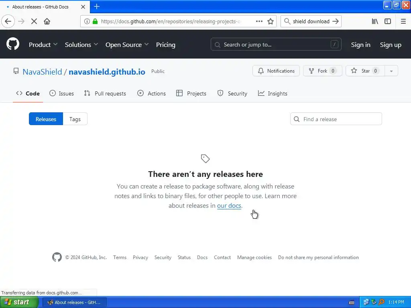Open the Windows Start button

(19, 302)
